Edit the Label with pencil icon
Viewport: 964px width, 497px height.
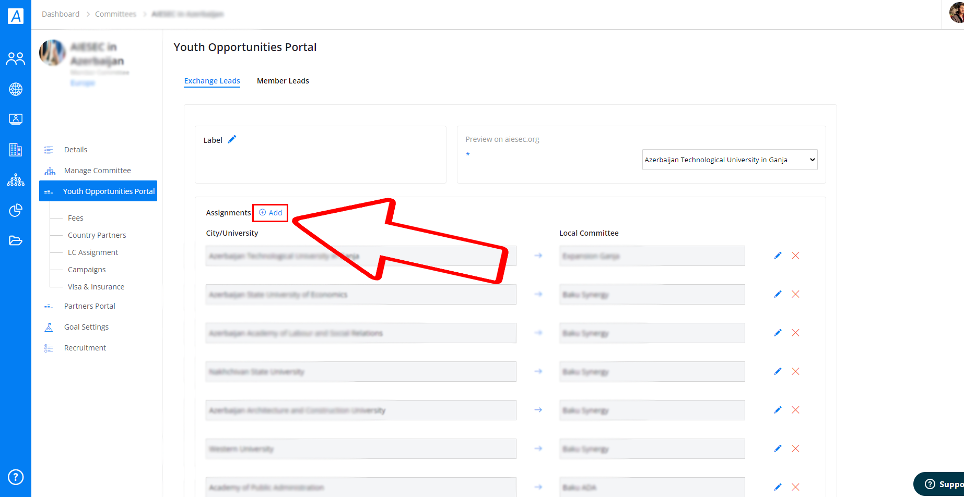232,139
